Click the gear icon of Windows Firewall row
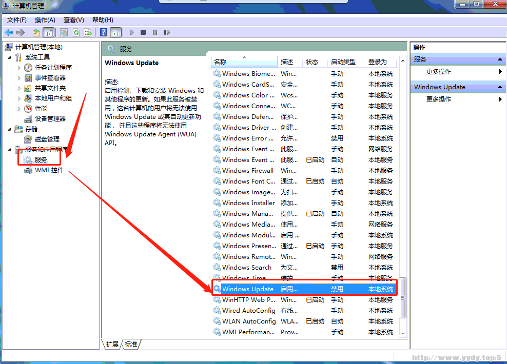 tap(217, 170)
